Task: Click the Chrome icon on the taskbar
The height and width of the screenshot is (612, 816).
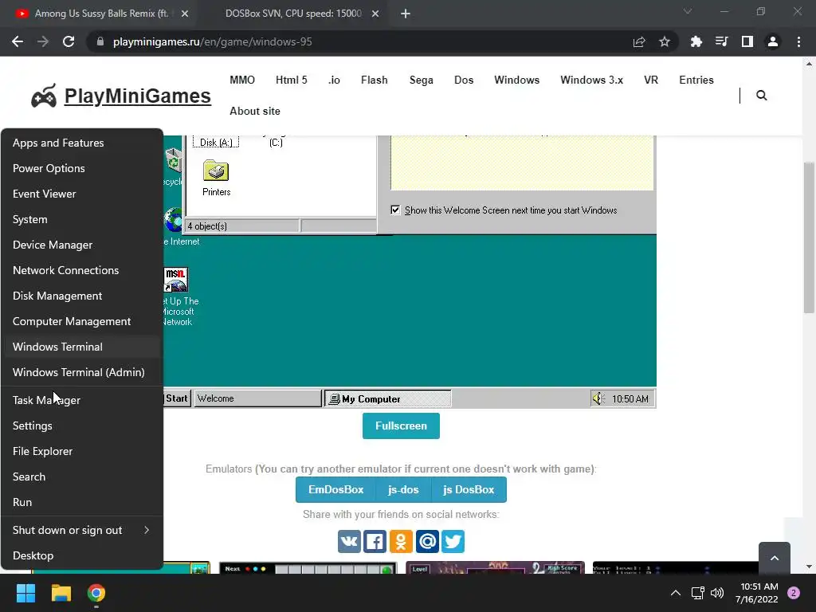Action: tap(96, 593)
